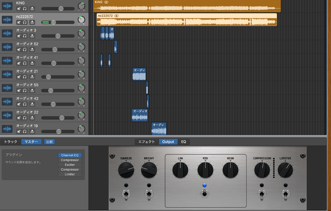This screenshot has height=211, width=331.
Task: Toggle the 比較 compare button
Action: (49, 142)
